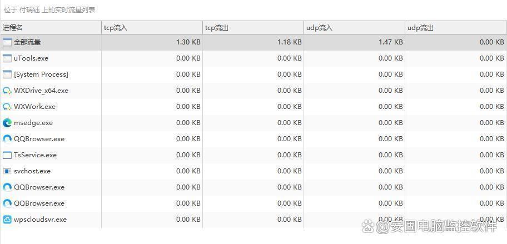Click [System Process] udp流入 value
The image size is (507, 244).
pyautogui.click(x=391, y=74)
